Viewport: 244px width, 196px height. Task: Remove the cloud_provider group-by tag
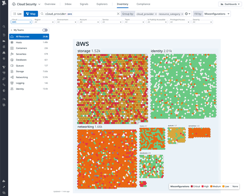tap(156, 14)
